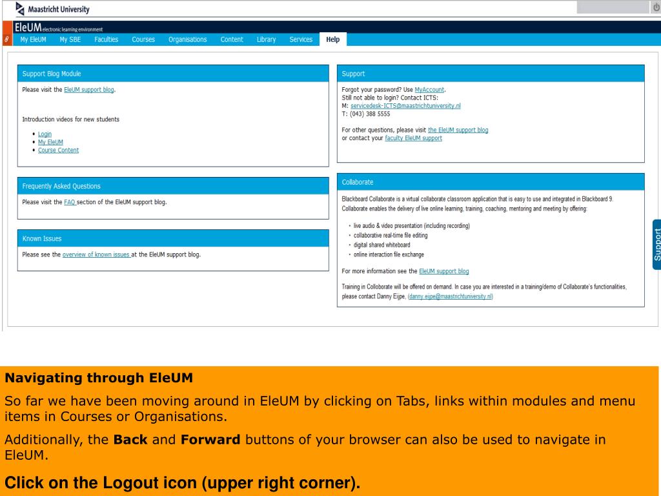Click the orange edit mode icon beside My EleUM
Image resolution: width=661 pixels, height=496 pixels.
(x=7, y=39)
